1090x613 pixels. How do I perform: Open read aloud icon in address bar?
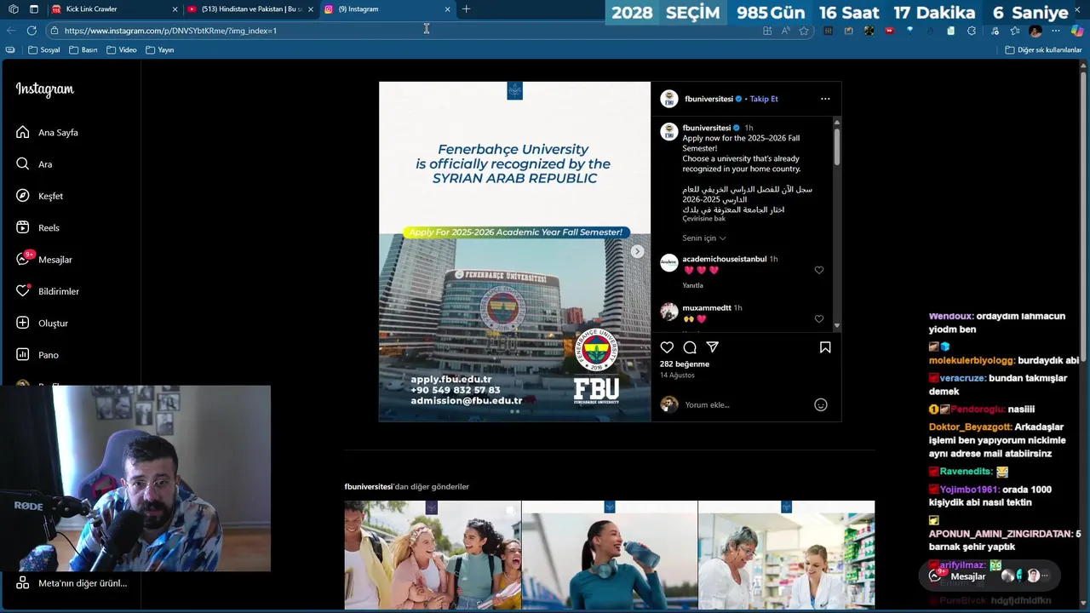point(785,31)
